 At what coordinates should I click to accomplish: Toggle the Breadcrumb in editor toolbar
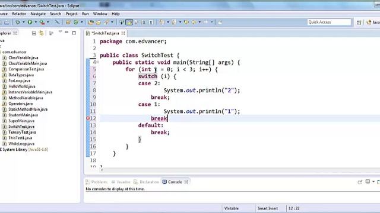pyautogui.click(x=122, y=22)
